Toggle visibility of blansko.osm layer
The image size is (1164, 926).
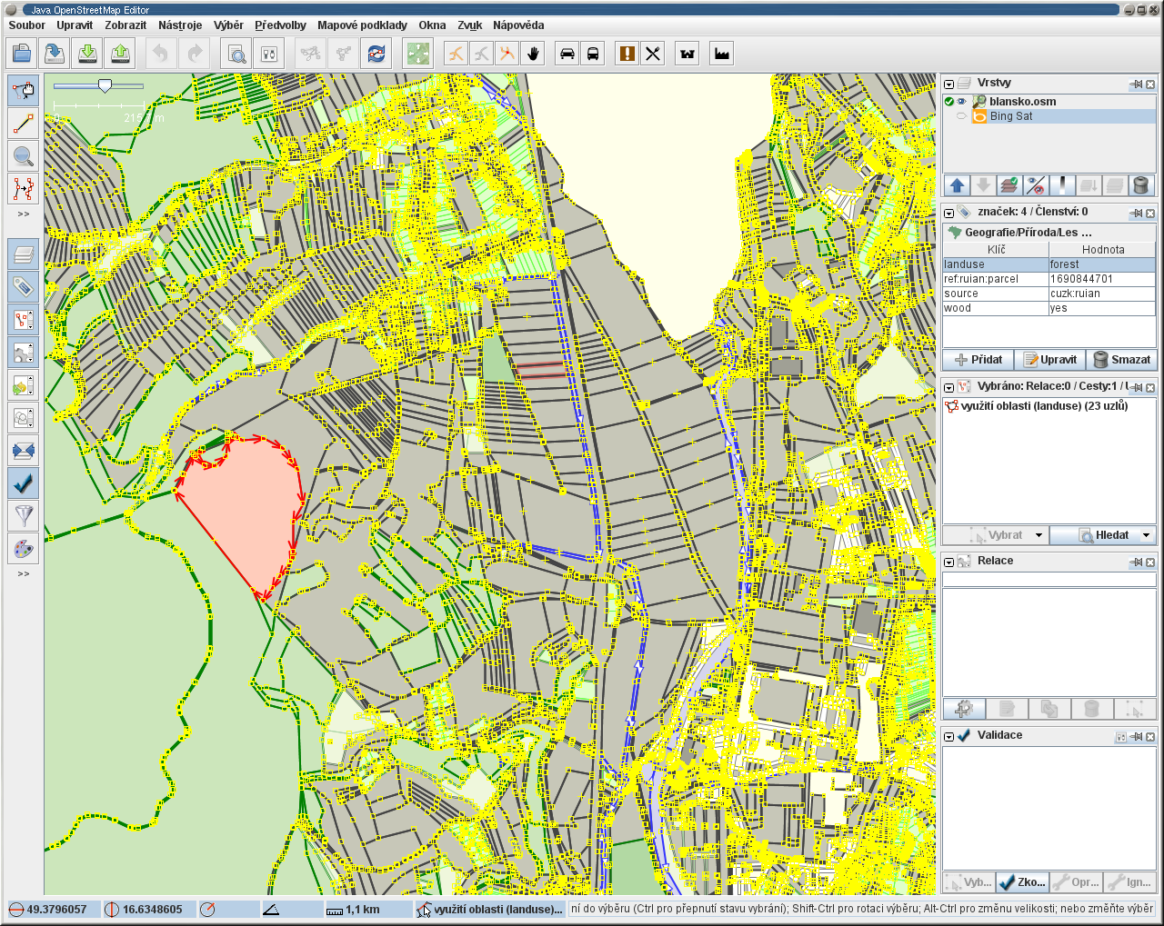(x=961, y=102)
